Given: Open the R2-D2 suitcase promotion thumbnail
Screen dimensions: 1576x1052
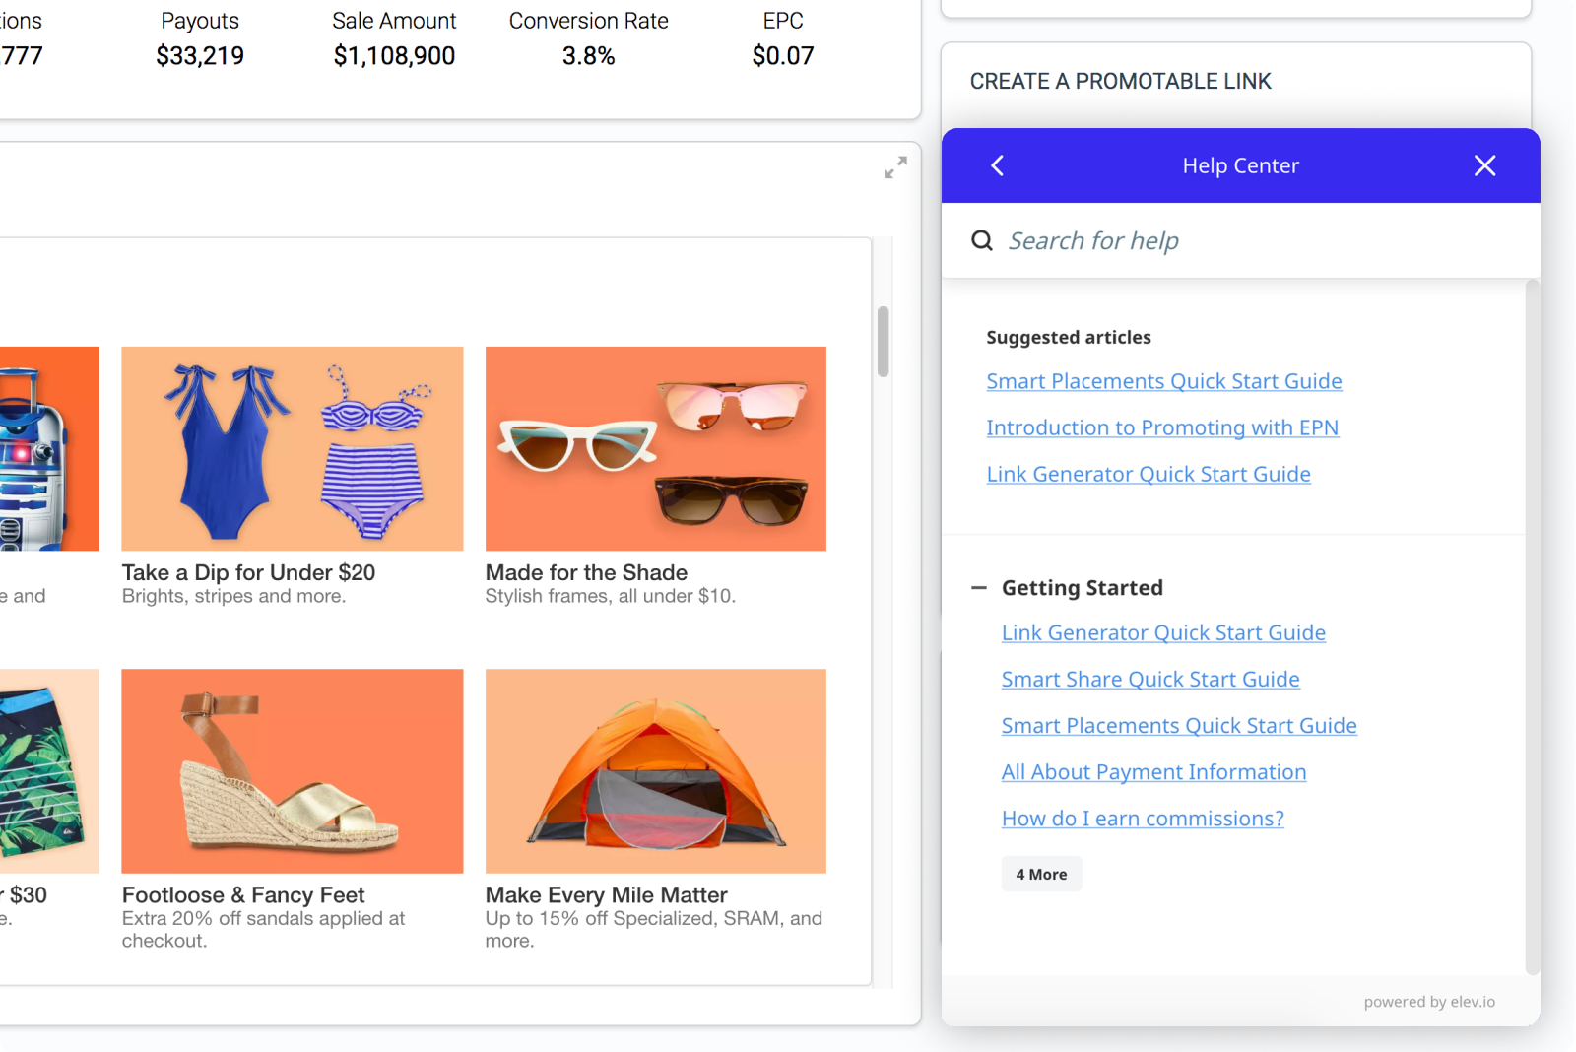Looking at the screenshot, I should (49, 448).
